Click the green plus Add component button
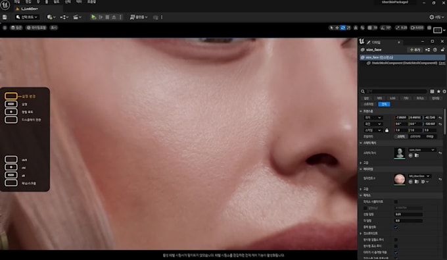The height and width of the screenshot is (260, 447). tap(415, 49)
